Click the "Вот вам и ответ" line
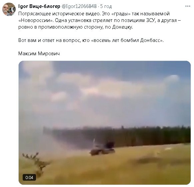194x187 pixels. (x=91, y=40)
